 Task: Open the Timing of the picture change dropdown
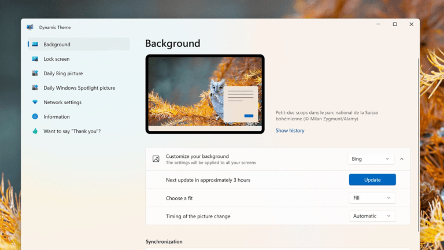[372, 216]
